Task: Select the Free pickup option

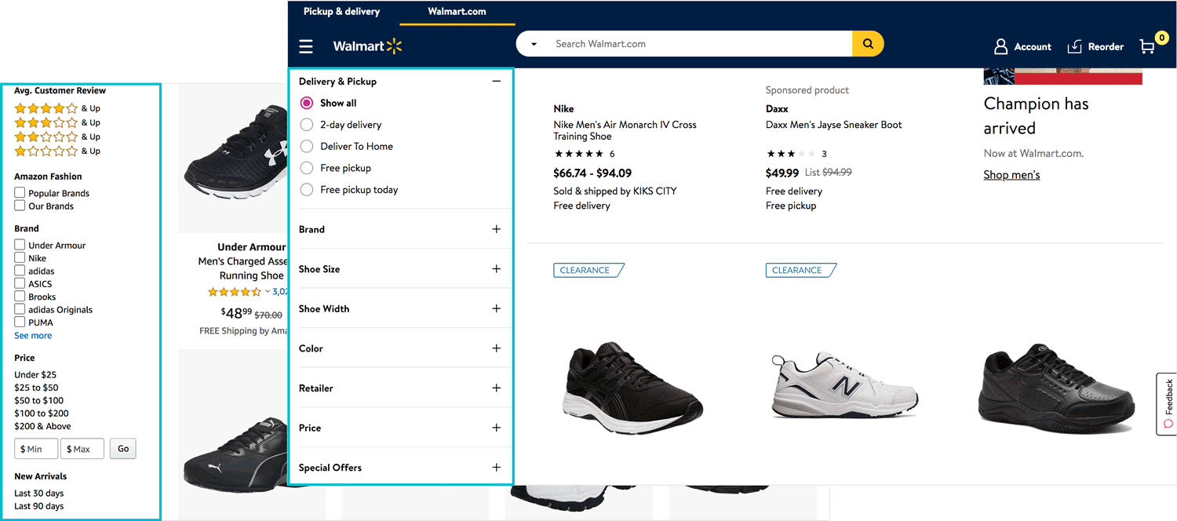Action: 307,168
